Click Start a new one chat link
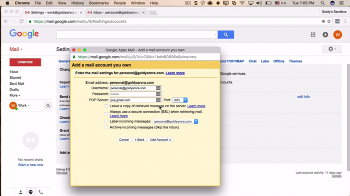The width and height of the screenshot is (350, 196). click(x=30, y=165)
